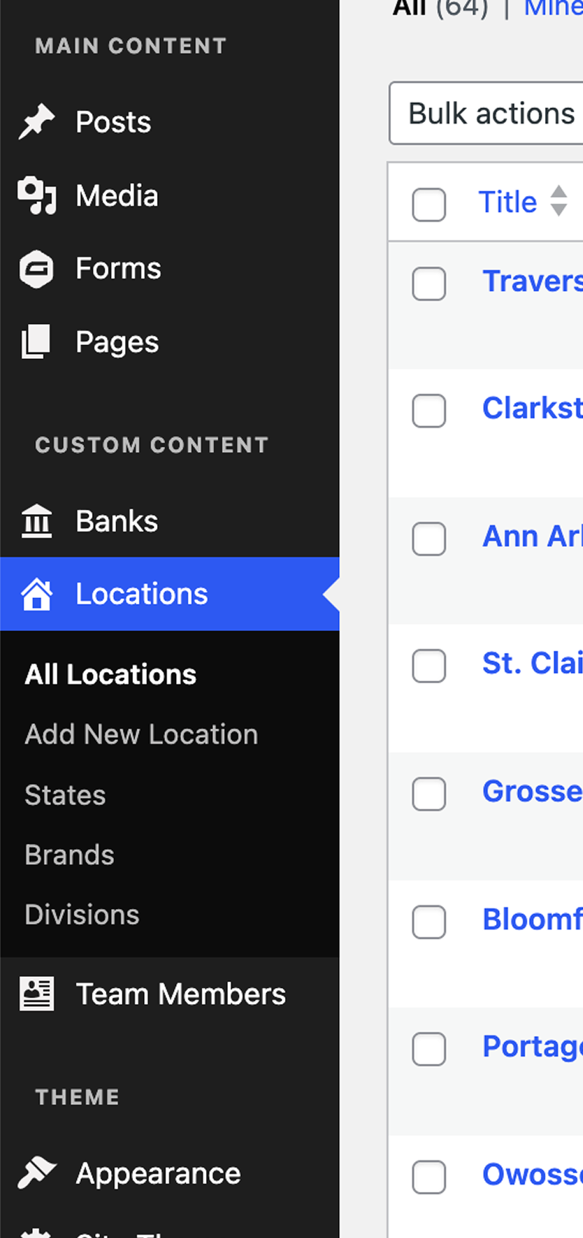Click the Forms hexagon icon
The image size is (583, 1238).
[37, 269]
